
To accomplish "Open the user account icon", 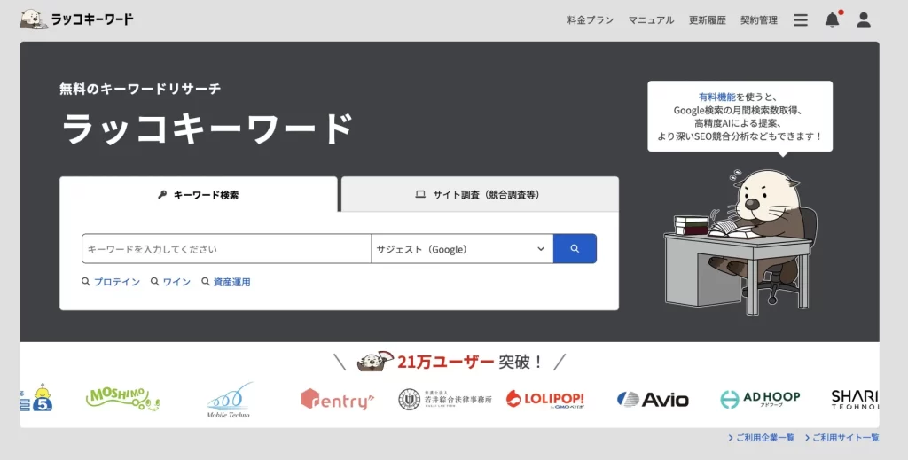I will pyautogui.click(x=863, y=19).
